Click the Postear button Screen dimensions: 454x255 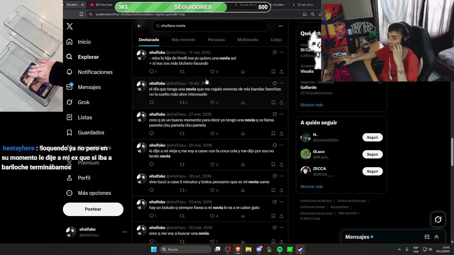[x=93, y=209]
